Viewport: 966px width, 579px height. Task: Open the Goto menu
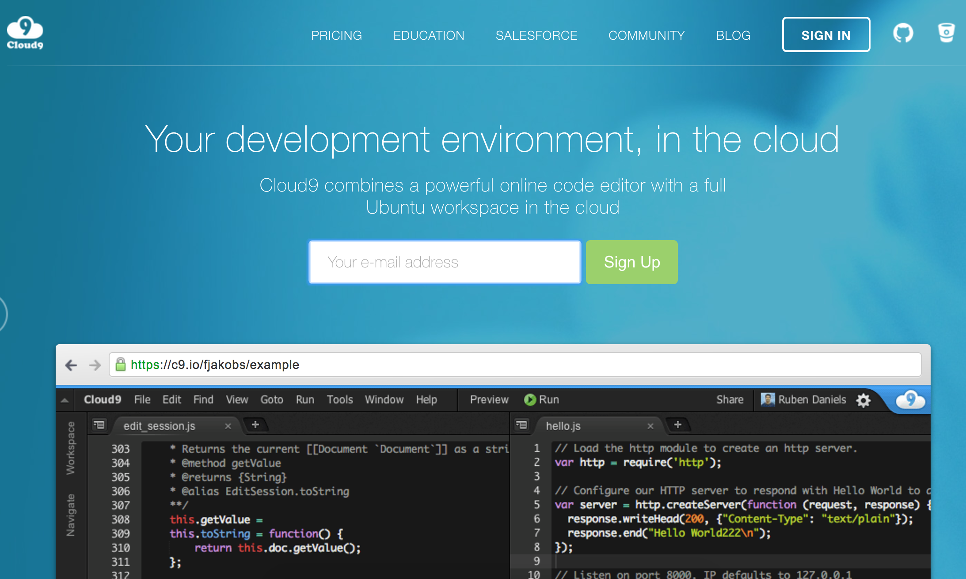[x=272, y=399]
